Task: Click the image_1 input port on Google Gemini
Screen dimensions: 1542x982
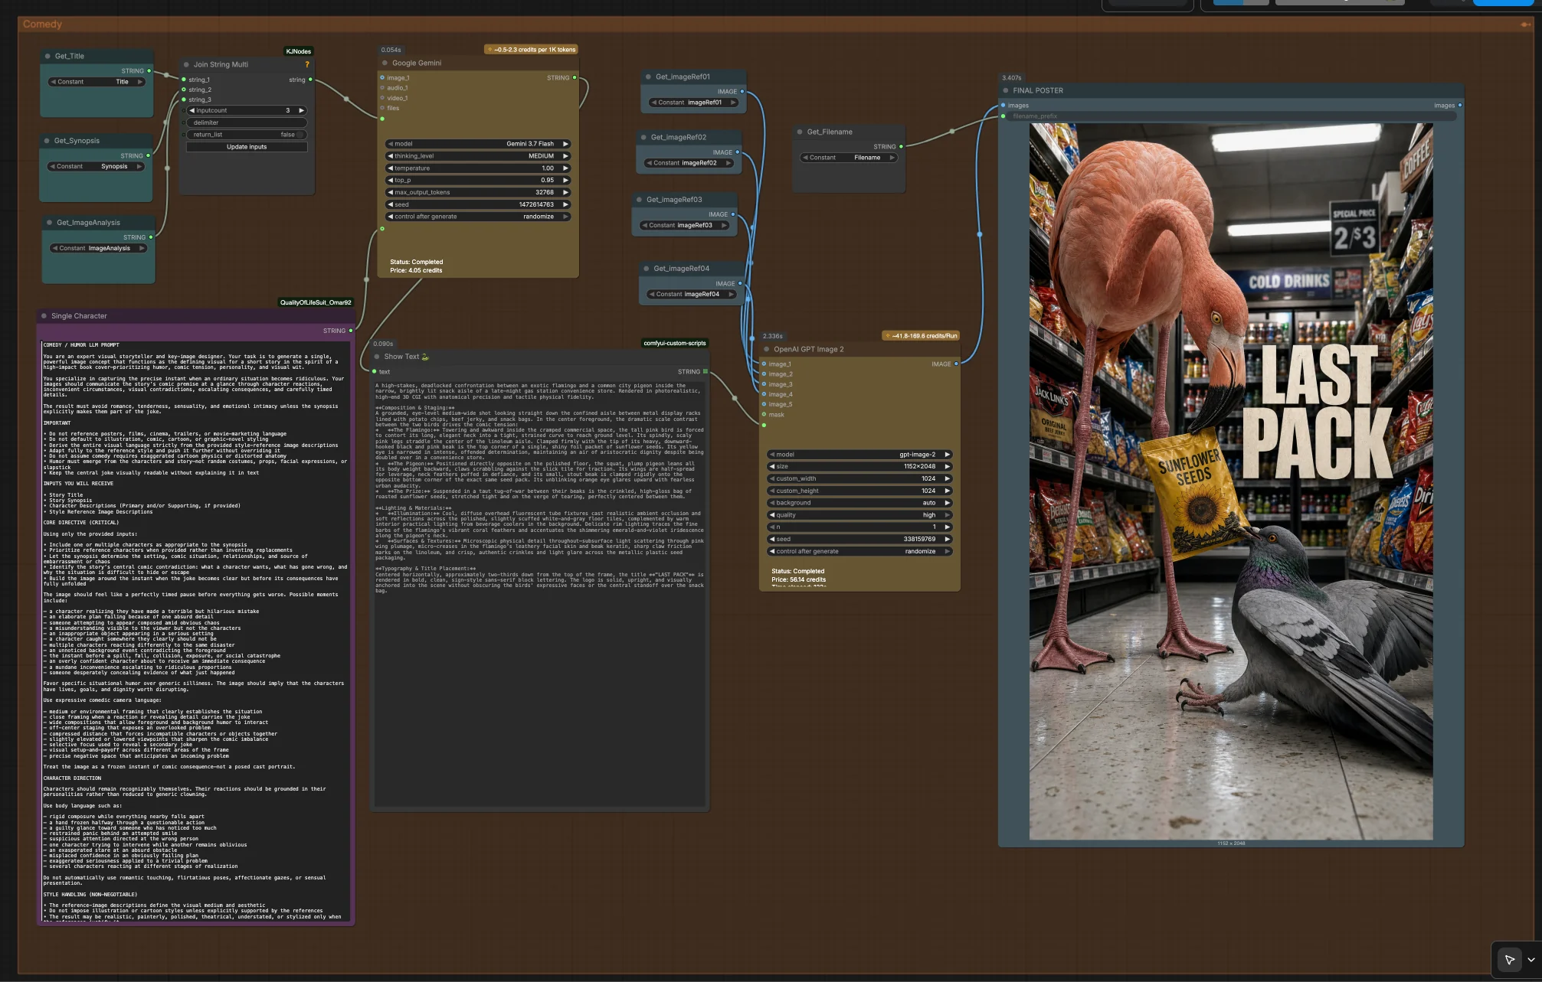Action: (382, 78)
